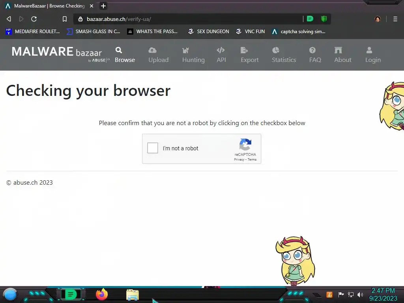
Task: Go to Export in site navigation
Action: 250,54
